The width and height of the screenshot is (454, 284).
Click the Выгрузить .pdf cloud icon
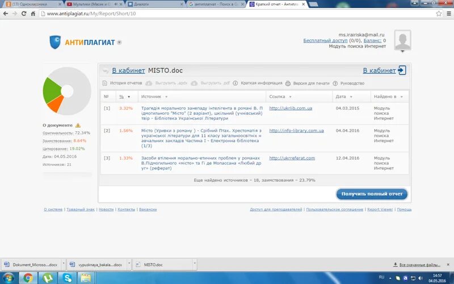(194, 83)
